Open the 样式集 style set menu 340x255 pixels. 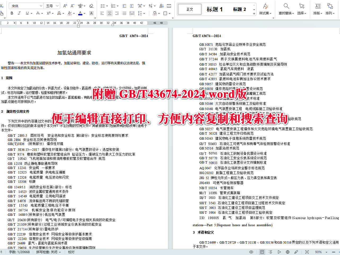coord(265,9)
